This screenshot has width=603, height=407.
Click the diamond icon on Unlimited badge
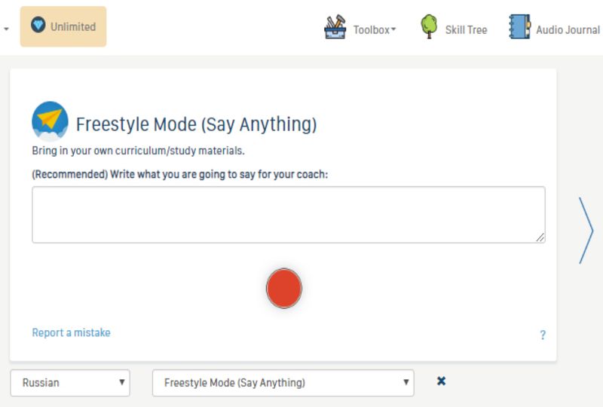(38, 26)
